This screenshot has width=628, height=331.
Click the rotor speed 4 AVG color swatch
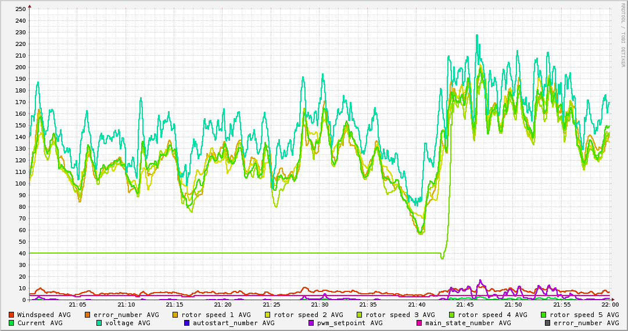452,315
